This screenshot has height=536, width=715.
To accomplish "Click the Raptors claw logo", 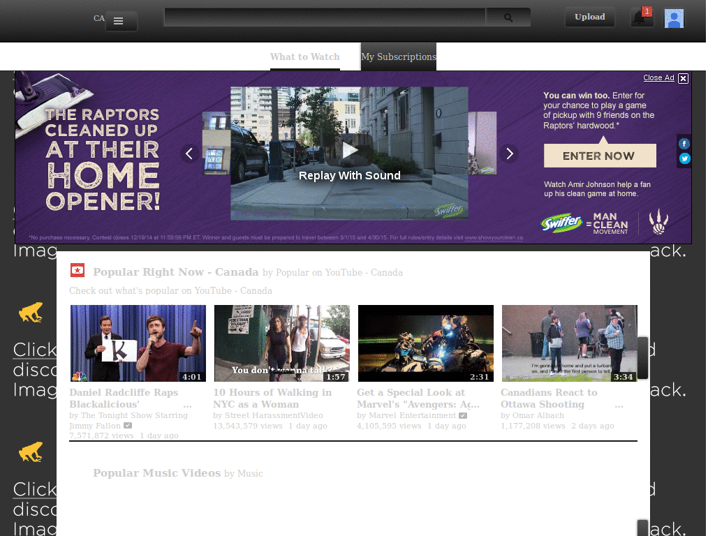I will [659, 221].
